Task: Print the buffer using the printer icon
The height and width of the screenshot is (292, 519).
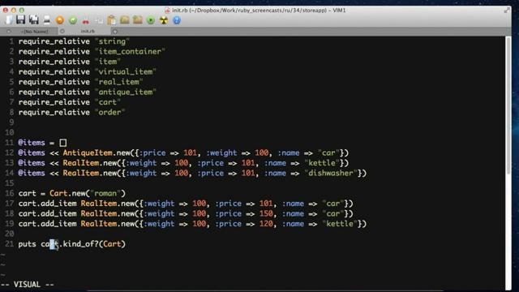Action: 47,20
